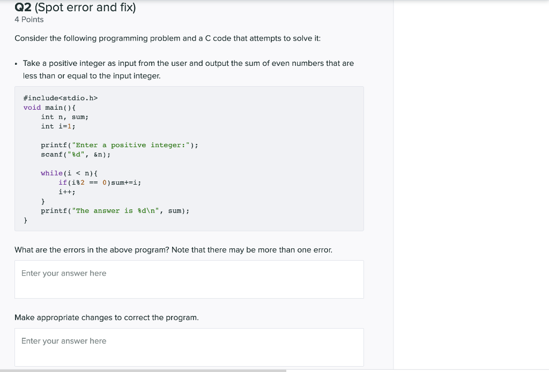Click the '4 Points' label
The width and height of the screenshot is (549, 372).
(29, 20)
